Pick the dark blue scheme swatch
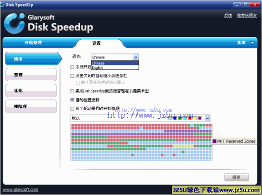The image size is (262, 195). (x=175, y=118)
